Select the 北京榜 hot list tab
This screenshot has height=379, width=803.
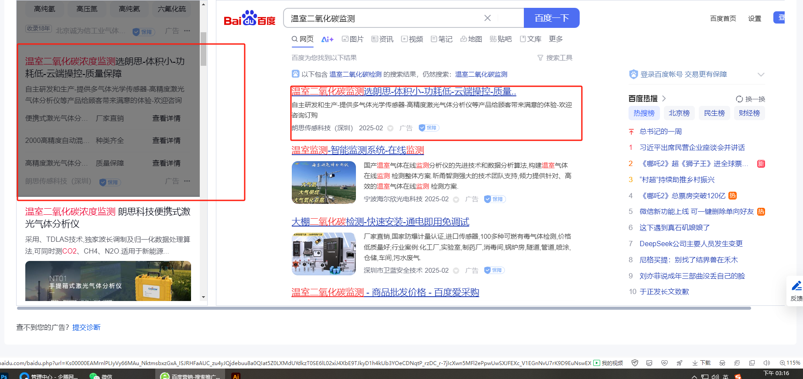[679, 113]
